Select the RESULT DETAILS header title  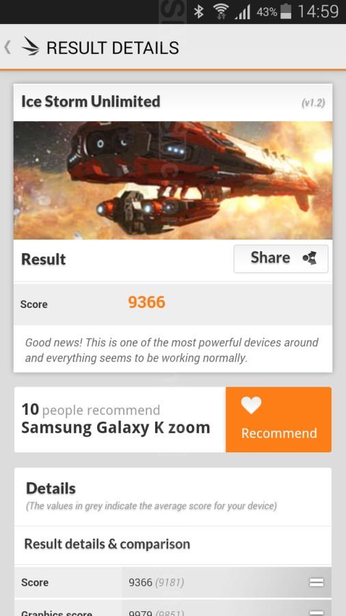(113, 48)
